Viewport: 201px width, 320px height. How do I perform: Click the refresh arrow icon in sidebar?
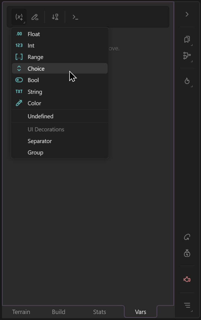(x=187, y=237)
